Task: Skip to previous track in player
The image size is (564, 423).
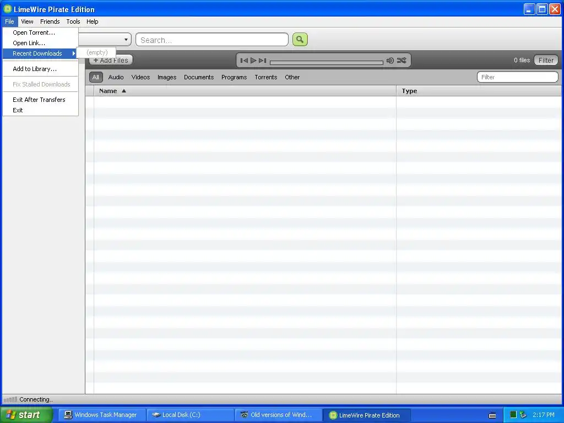Action: (x=244, y=61)
